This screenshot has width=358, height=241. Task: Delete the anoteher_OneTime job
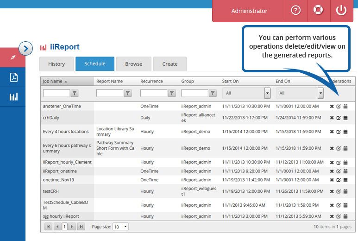click(x=332, y=107)
